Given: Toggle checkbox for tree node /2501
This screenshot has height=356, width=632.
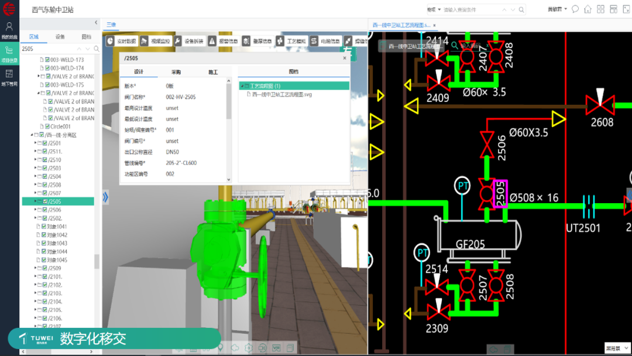Looking at the screenshot, I should pos(45,143).
